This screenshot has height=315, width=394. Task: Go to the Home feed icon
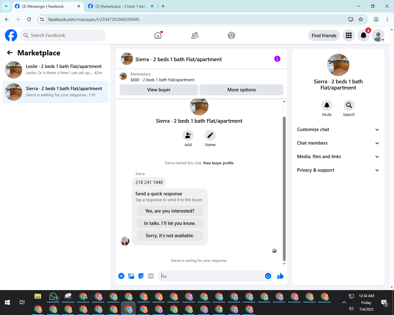(158, 35)
